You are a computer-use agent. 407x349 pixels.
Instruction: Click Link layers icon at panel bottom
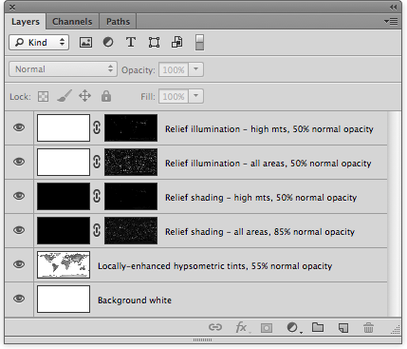point(215,327)
